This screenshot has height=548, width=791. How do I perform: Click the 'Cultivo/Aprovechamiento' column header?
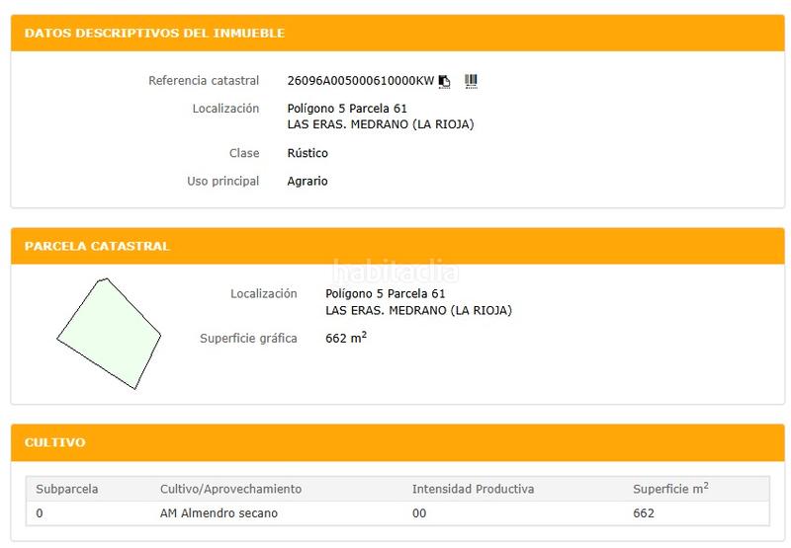tap(230, 489)
